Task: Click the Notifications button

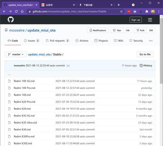Action: click(x=98, y=30)
